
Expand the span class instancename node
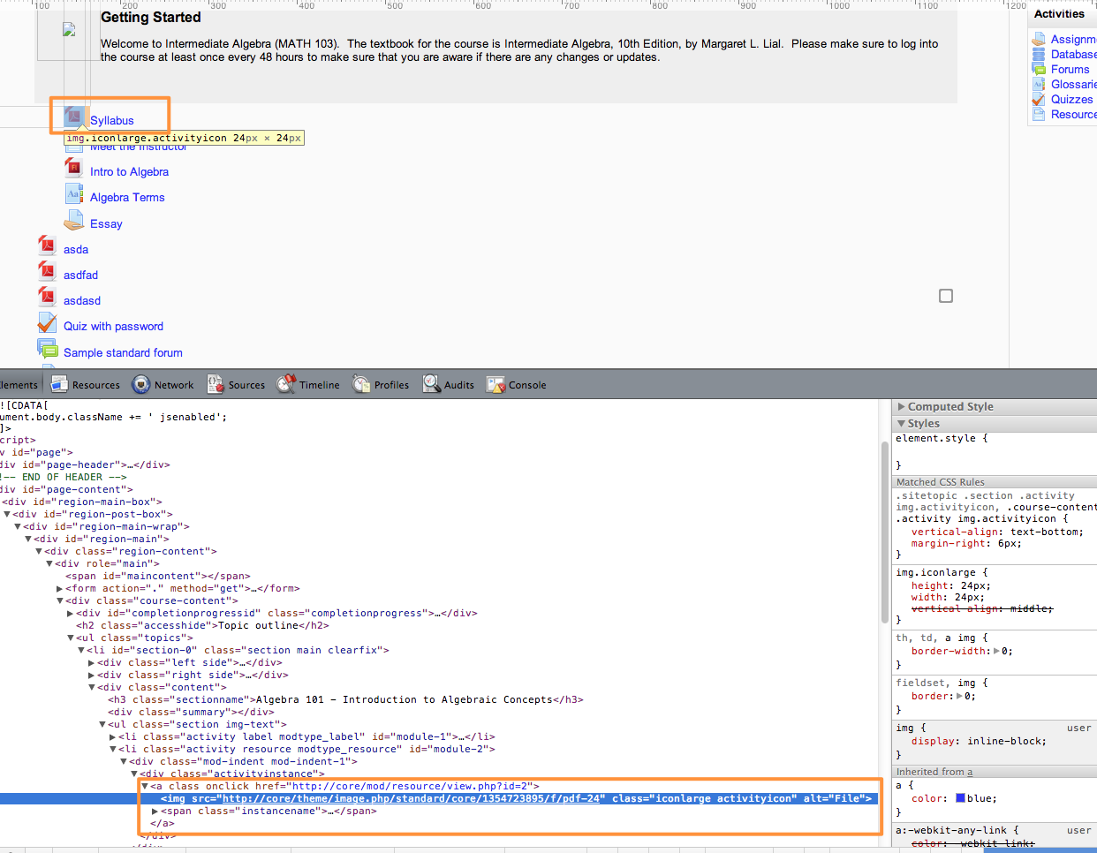(155, 811)
